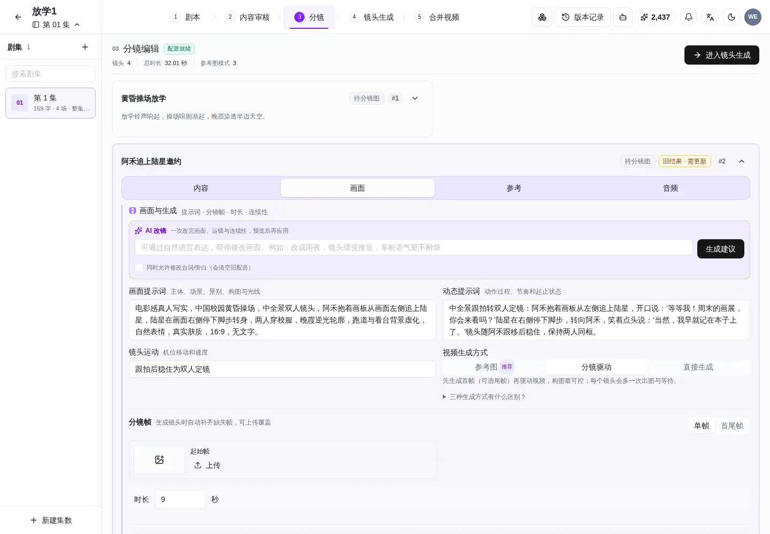Expand 三种生成方式有什么区别？
770x534 pixels.
click(x=484, y=397)
